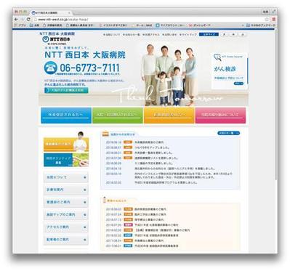
Task: Click the teal button under the phone number
Action: 66,90
